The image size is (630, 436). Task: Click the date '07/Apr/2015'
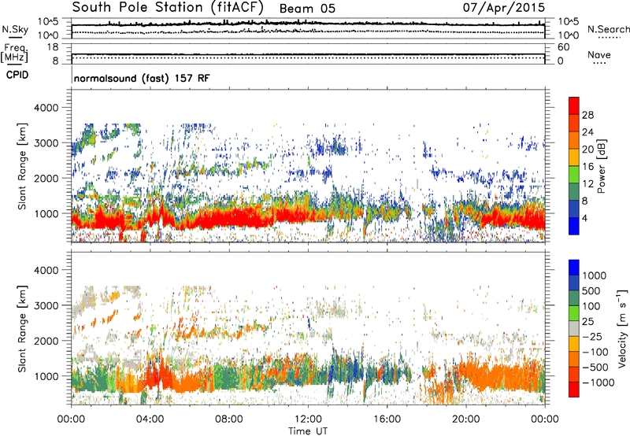[504, 8]
